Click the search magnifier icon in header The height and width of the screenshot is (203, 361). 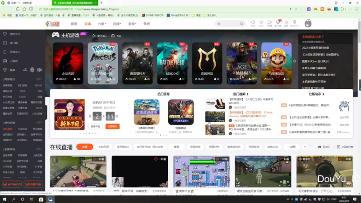[x=241, y=24]
